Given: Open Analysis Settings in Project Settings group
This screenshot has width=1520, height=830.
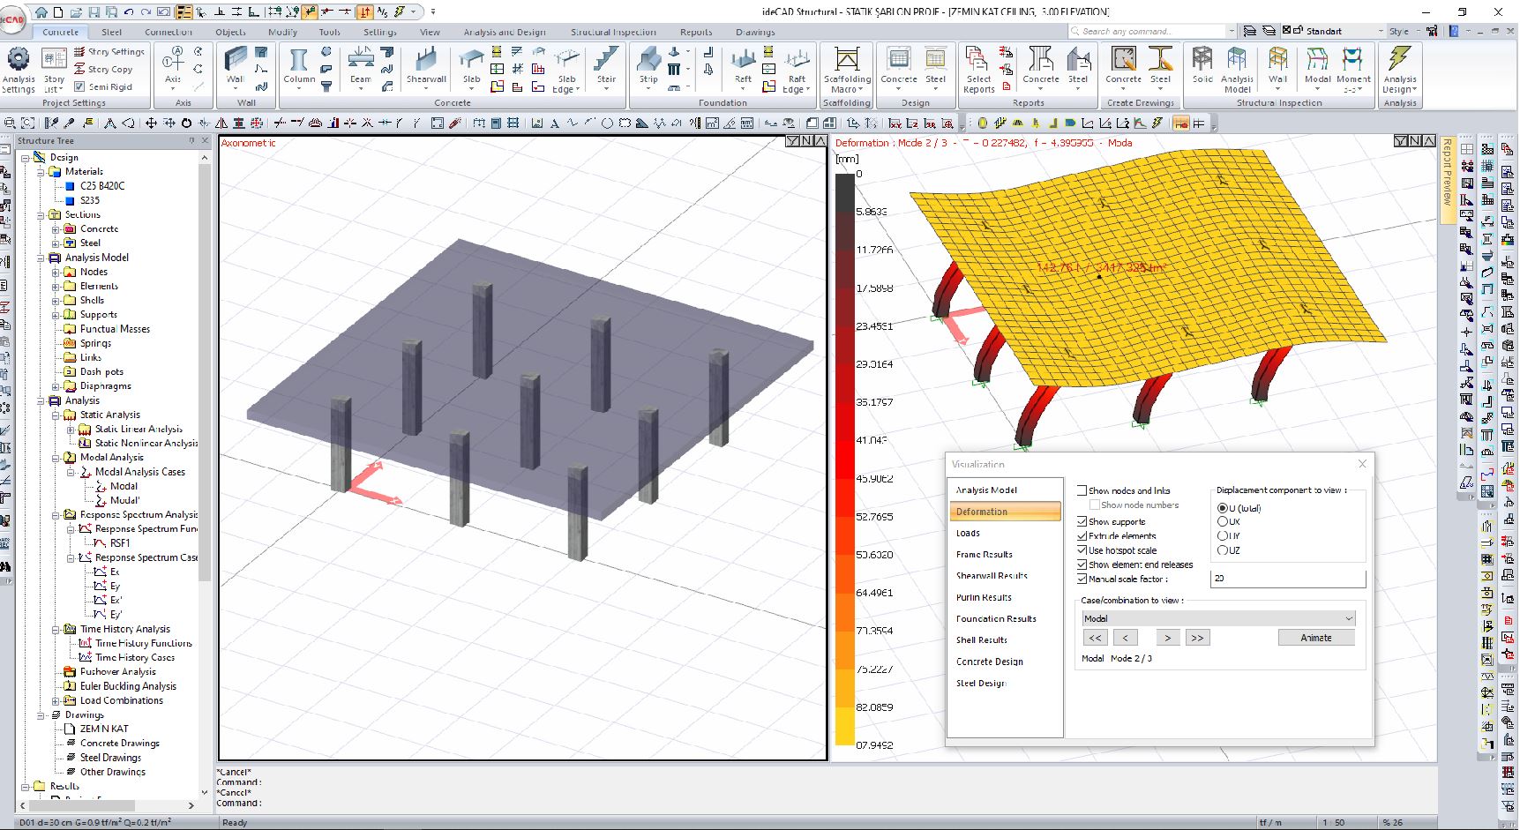Looking at the screenshot, I should tap(18, 71).
